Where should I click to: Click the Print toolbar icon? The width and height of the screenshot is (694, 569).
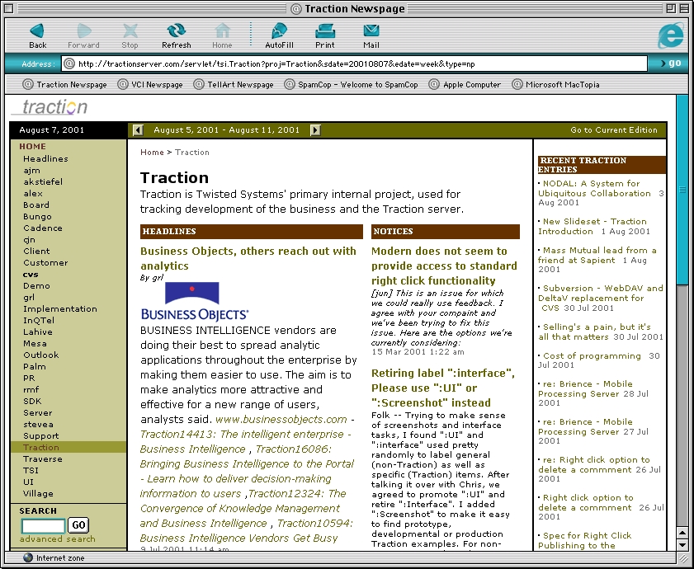(324, 32)
